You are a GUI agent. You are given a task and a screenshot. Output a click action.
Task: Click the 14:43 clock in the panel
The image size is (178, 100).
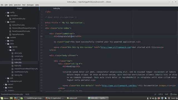(173, 98)
